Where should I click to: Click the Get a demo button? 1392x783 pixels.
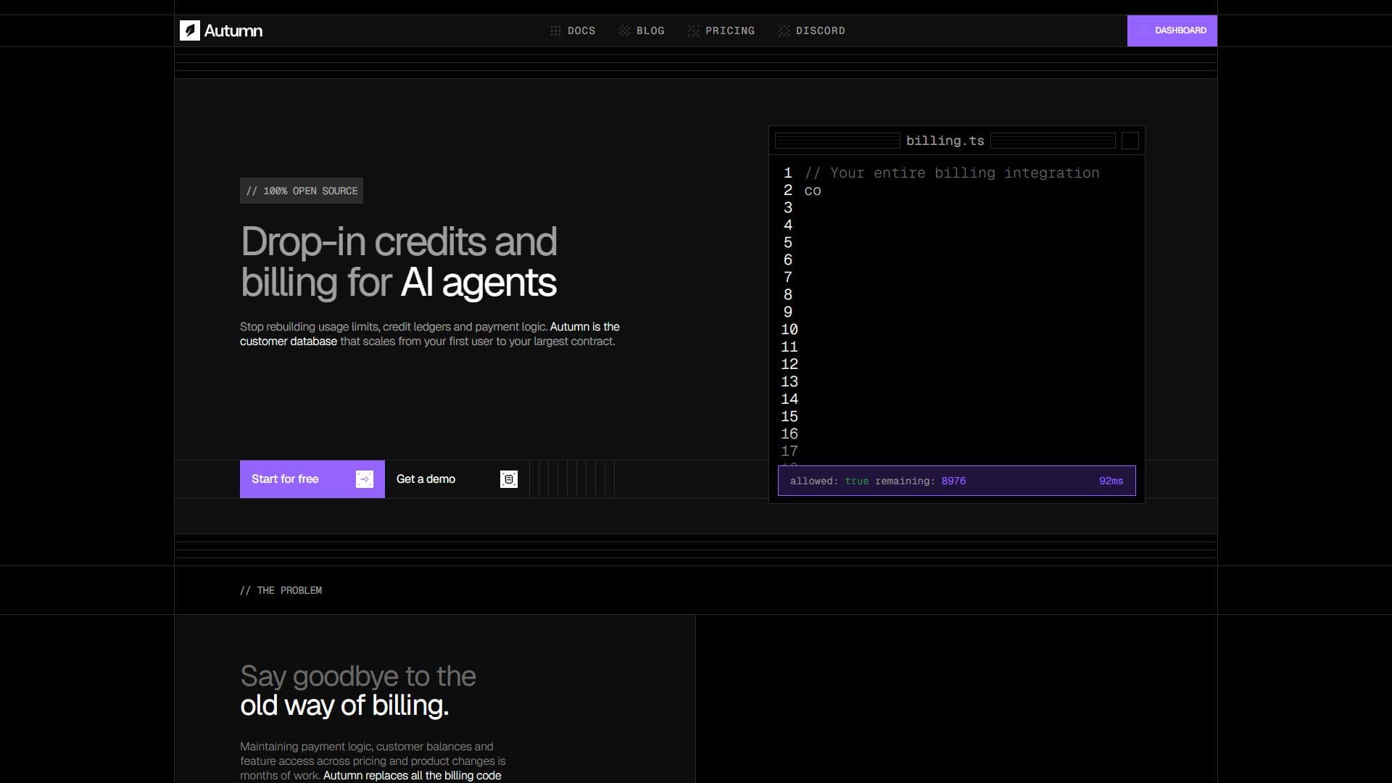(x=457, y=479)
